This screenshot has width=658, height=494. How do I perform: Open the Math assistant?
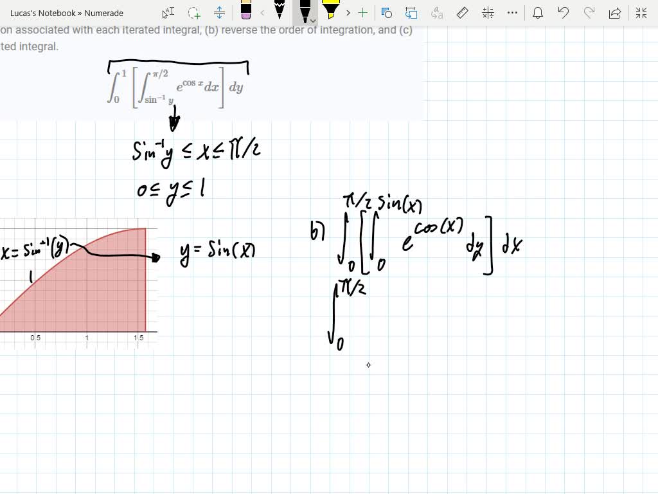pyautogui.click(x=487, y=12)
